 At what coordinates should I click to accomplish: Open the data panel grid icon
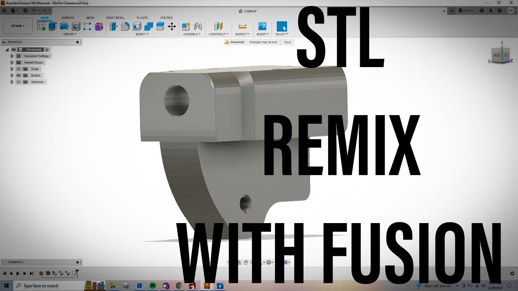pyautogui.click(x=4, y=11)
